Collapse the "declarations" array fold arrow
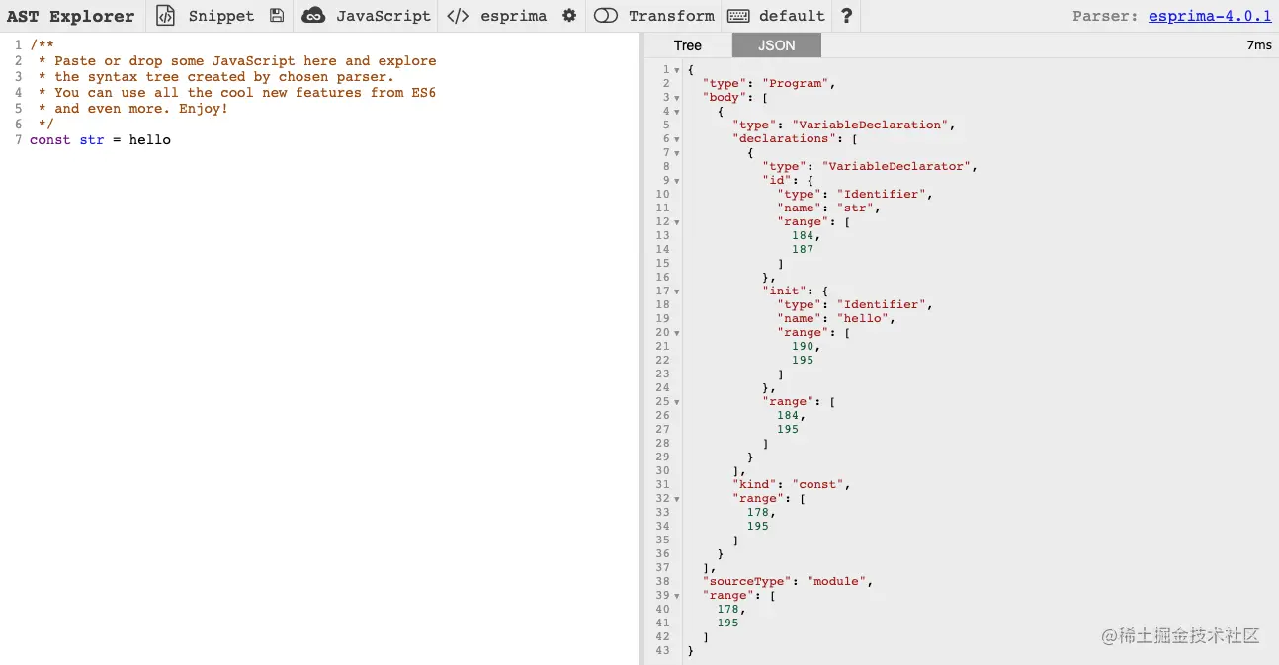1279x665 pixels. 676,139
